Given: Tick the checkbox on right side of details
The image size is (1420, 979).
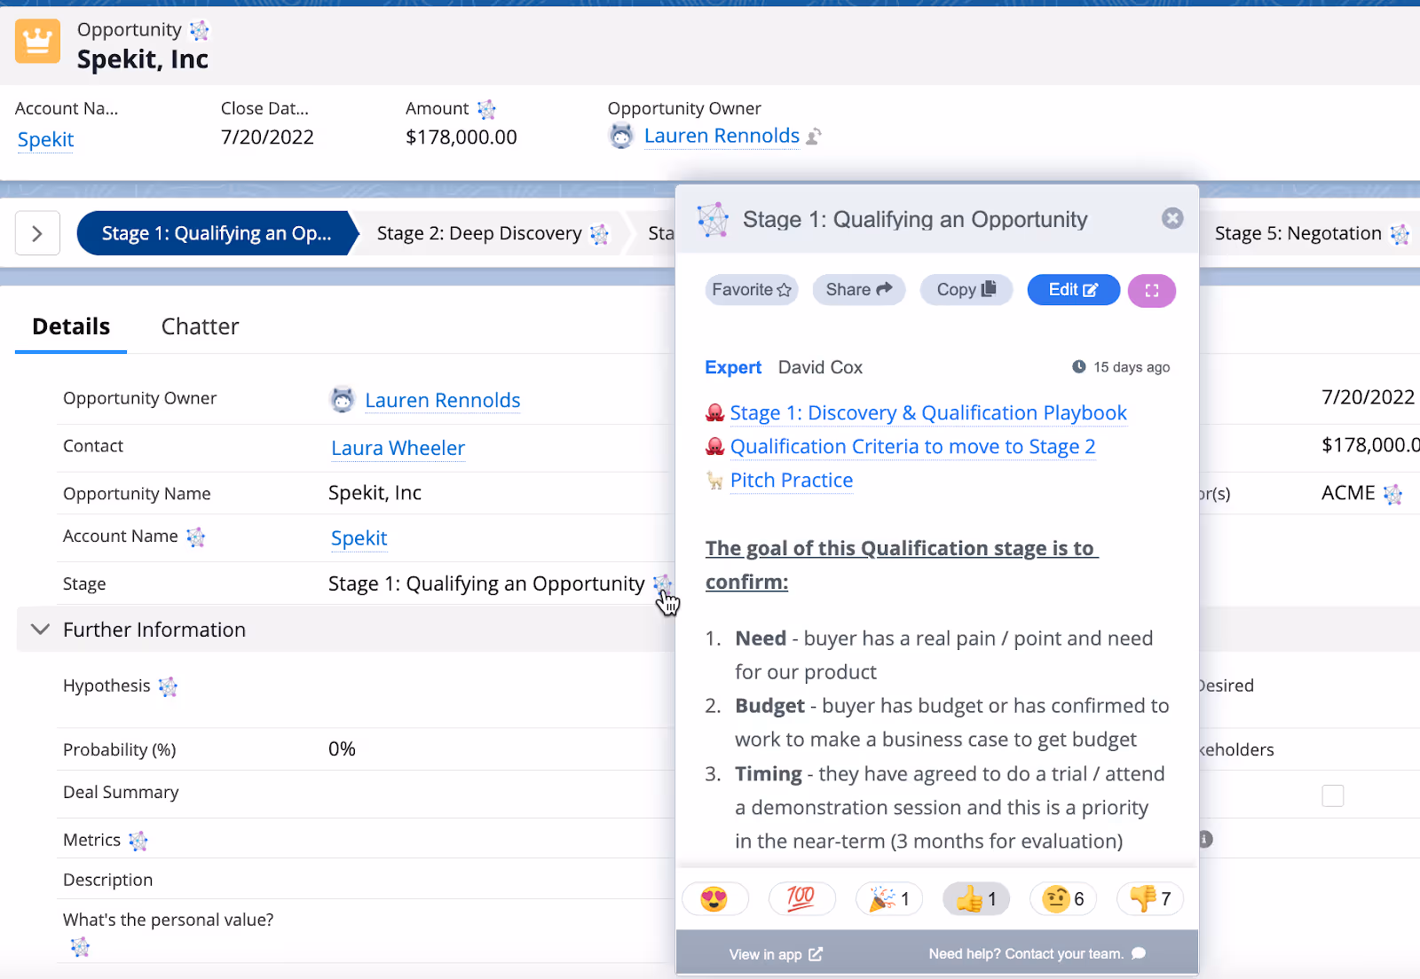Looking at the screenshot, I should click(x=1333, y=795).
